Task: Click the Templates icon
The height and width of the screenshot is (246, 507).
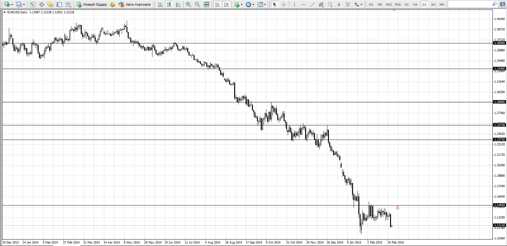Action: (x=260, y=4)
